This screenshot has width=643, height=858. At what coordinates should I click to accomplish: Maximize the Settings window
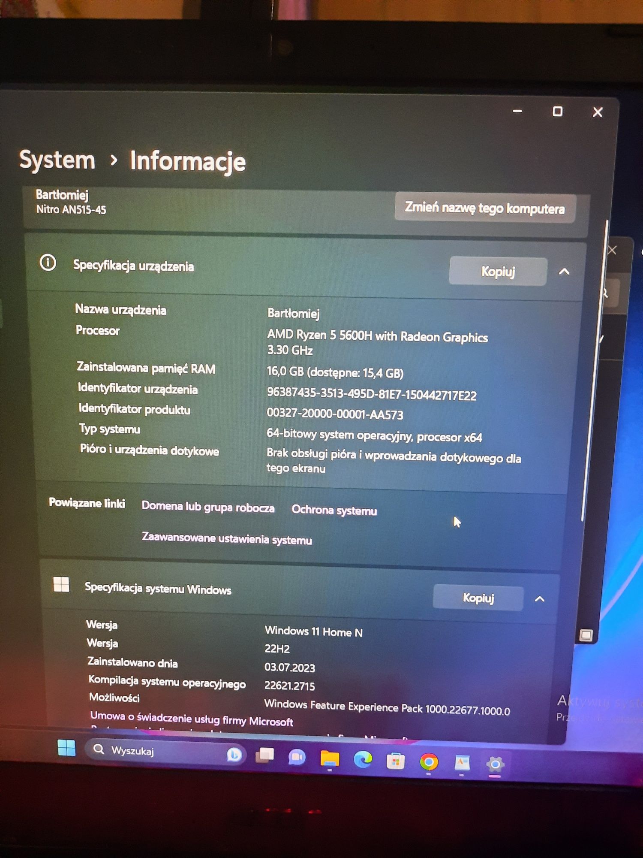[557, 112]
